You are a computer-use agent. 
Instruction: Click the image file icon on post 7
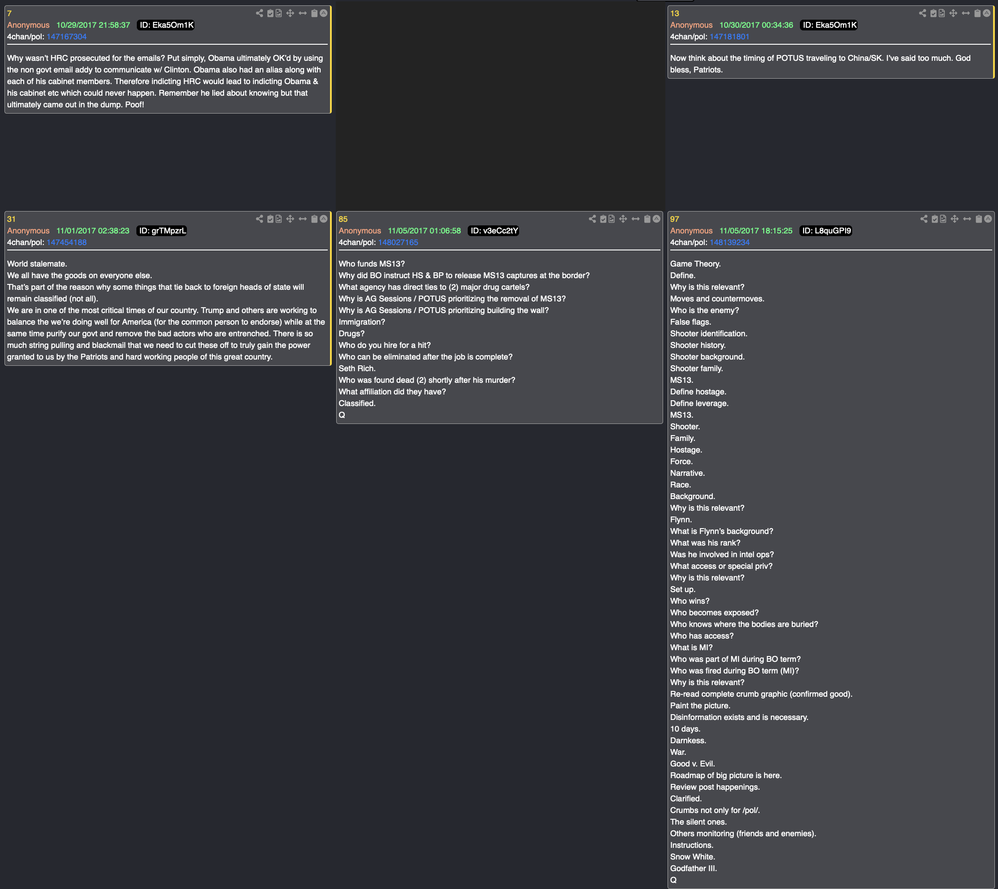point(279,13)
